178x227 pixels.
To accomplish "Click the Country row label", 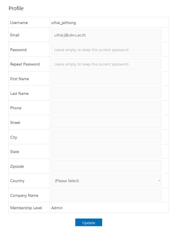I will pos(17,181).
